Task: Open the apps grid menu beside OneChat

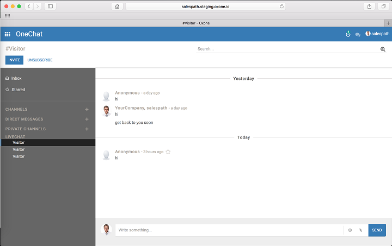Action: click(8, 34)
